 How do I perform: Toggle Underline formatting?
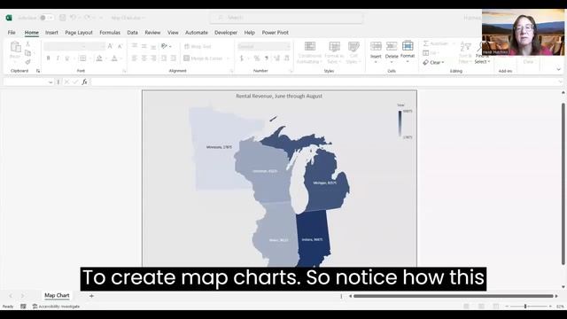[x=67, y=58]
